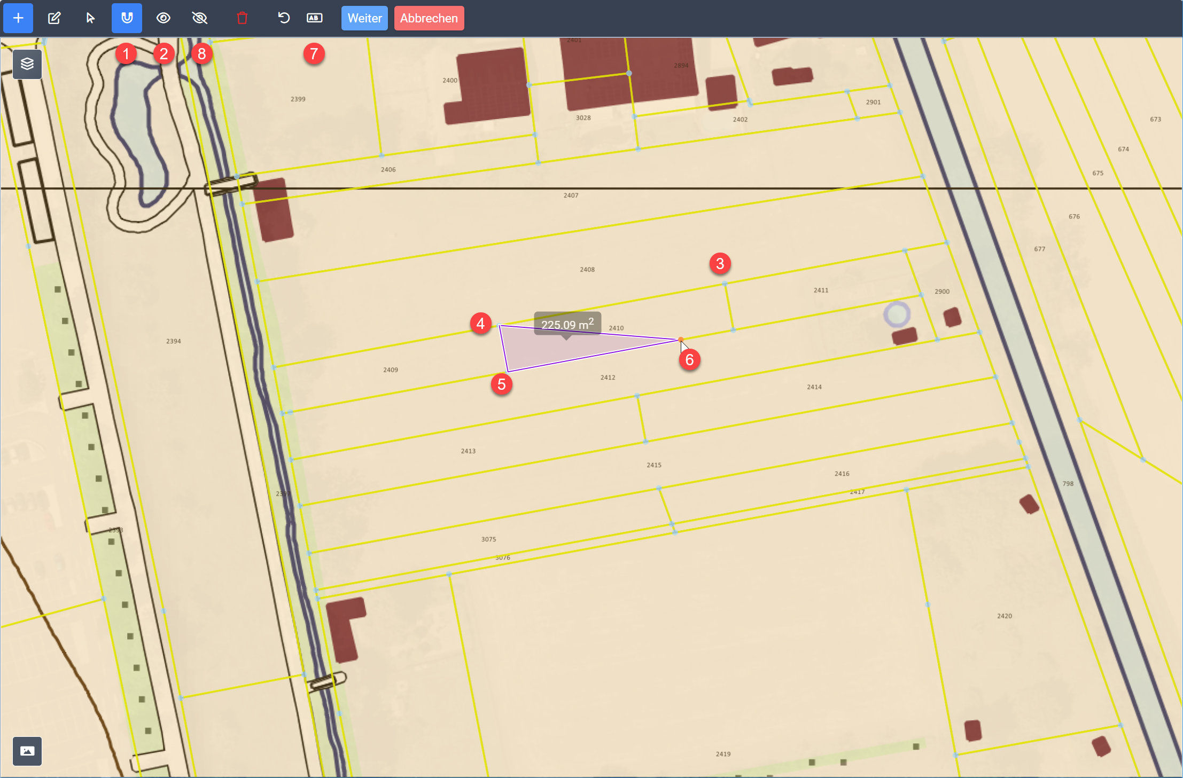Click parcel label 2394
Image resolution: width=1183 pixels, height=778 pixels.
click(173, 341)
